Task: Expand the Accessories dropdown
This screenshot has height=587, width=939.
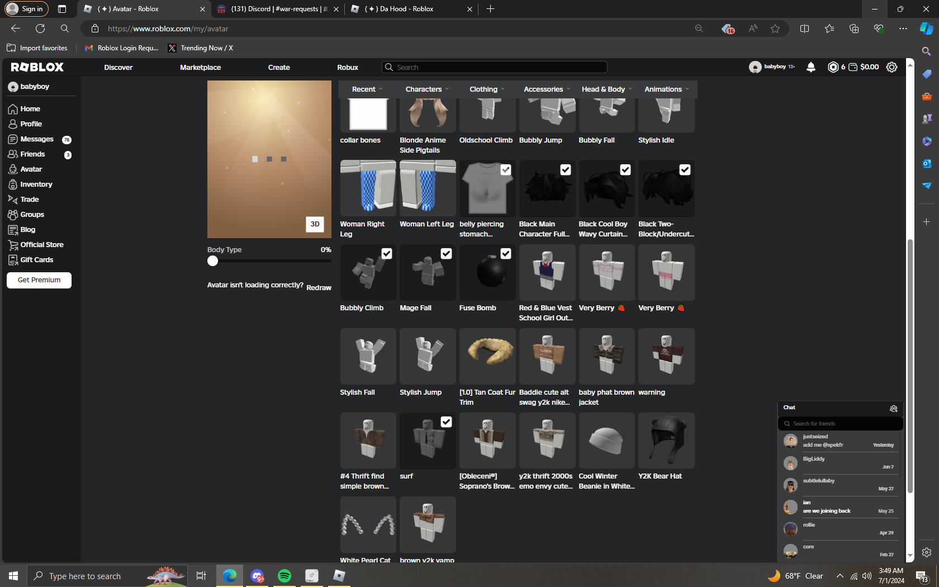Action: [547, 89]
